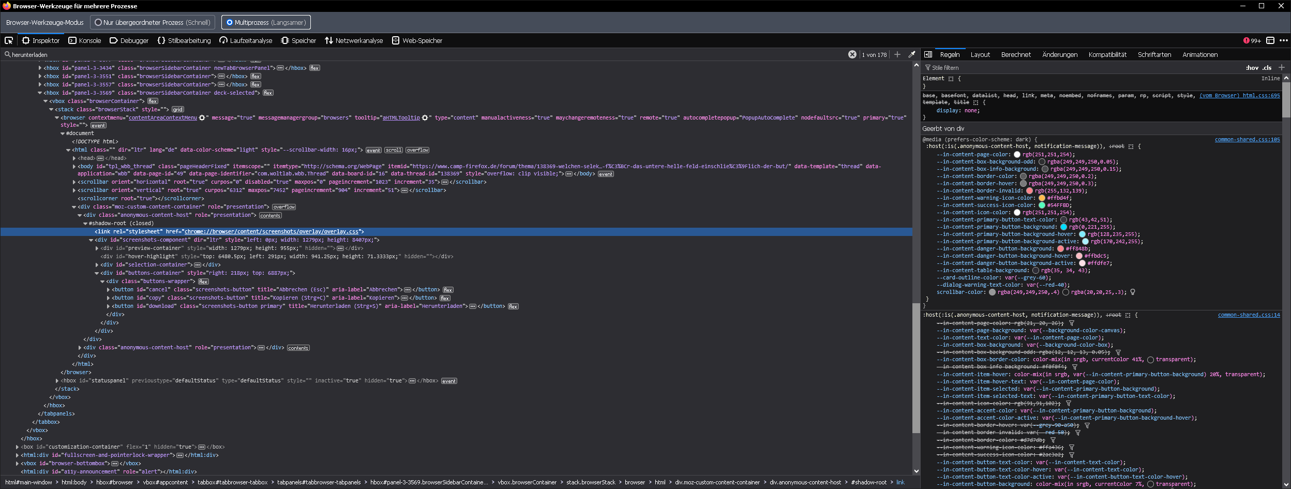
Task: Add a new CSS rule with plus icon
Action: pos(1282,67)
